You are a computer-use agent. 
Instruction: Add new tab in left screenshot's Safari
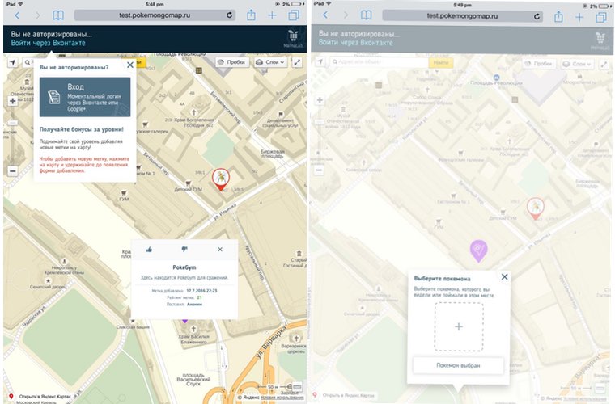pyautogui.click(x=272, y=15)
